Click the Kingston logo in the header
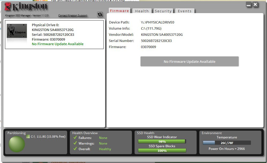This screenshot has height=163, width=267. (x=26, y=7)
